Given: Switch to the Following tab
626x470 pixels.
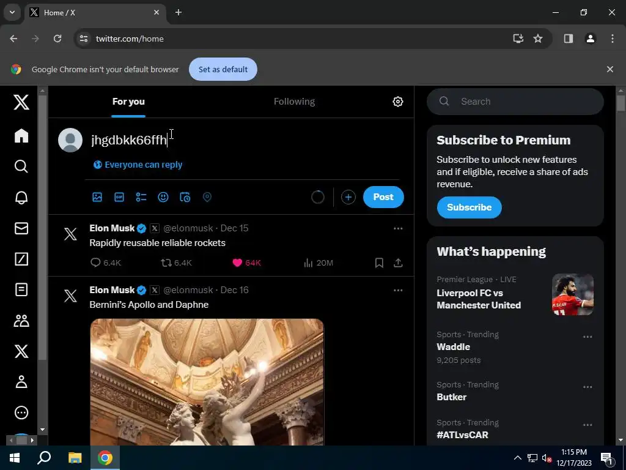Looking at the screenshot, I should [x=294, y=102].
